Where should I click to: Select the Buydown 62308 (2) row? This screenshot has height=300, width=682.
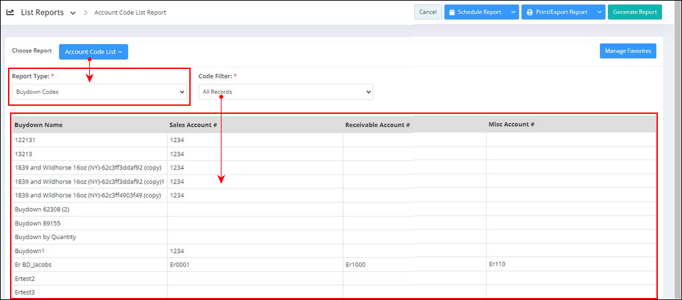[334, 209]
